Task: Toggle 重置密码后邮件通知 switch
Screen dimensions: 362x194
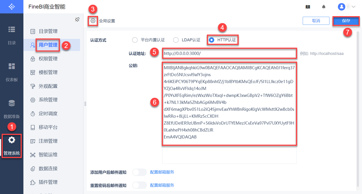Action: tap(139, 185)
